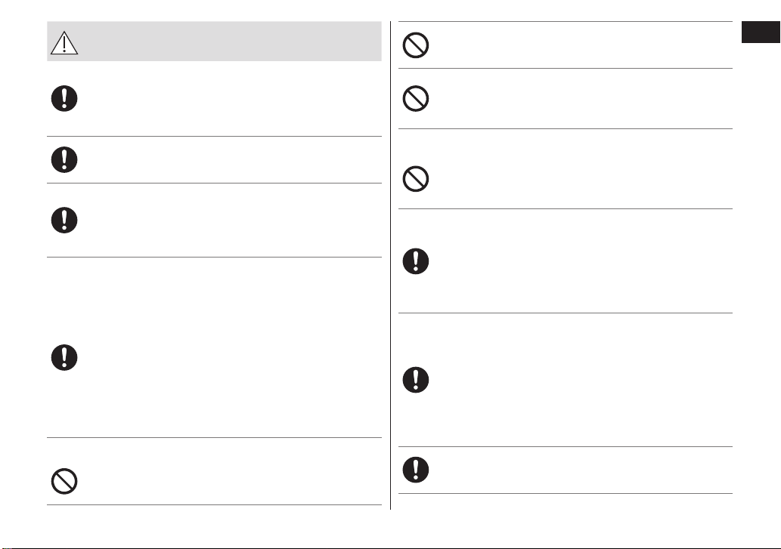Select the first exclamation icon in right column

point(416,261)
